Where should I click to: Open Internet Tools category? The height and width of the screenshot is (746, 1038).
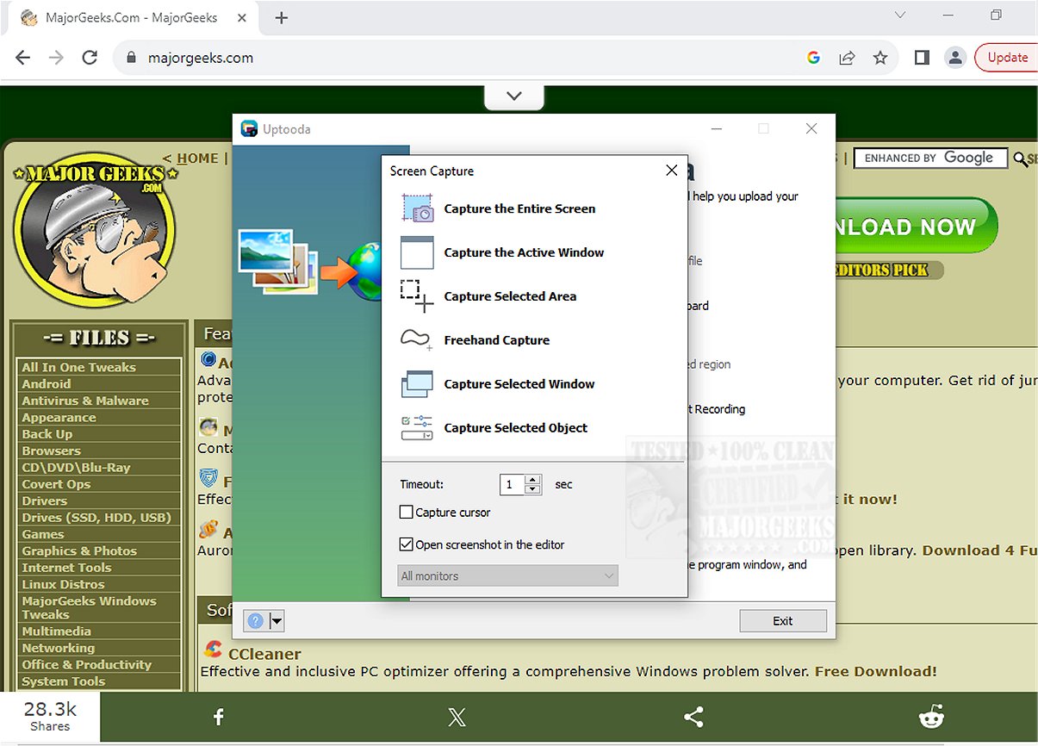pos(66,568)
